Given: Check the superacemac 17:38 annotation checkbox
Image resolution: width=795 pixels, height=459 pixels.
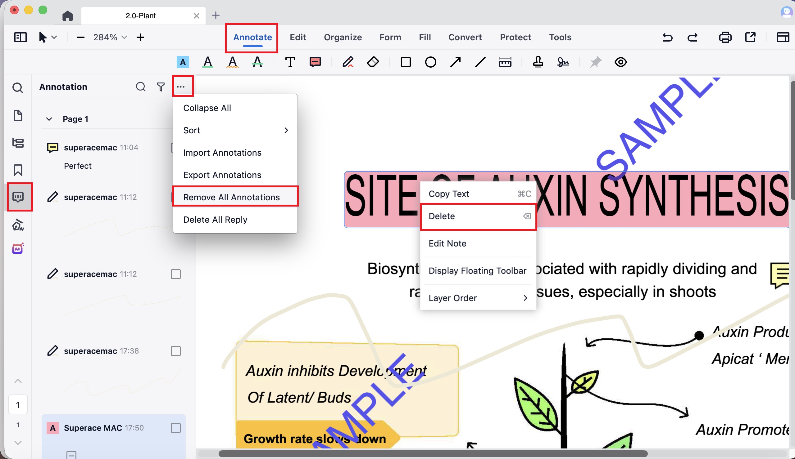Looking at the screenshot, I should (175, 351).
